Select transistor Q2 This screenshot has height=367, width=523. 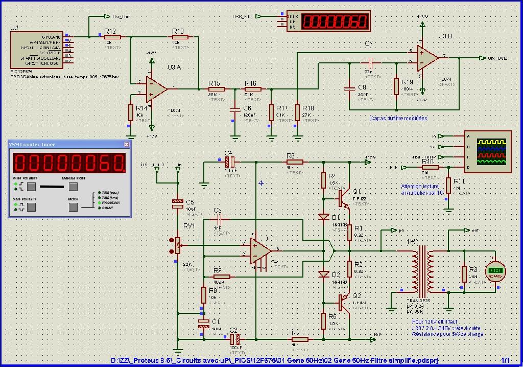click(344, 303)
